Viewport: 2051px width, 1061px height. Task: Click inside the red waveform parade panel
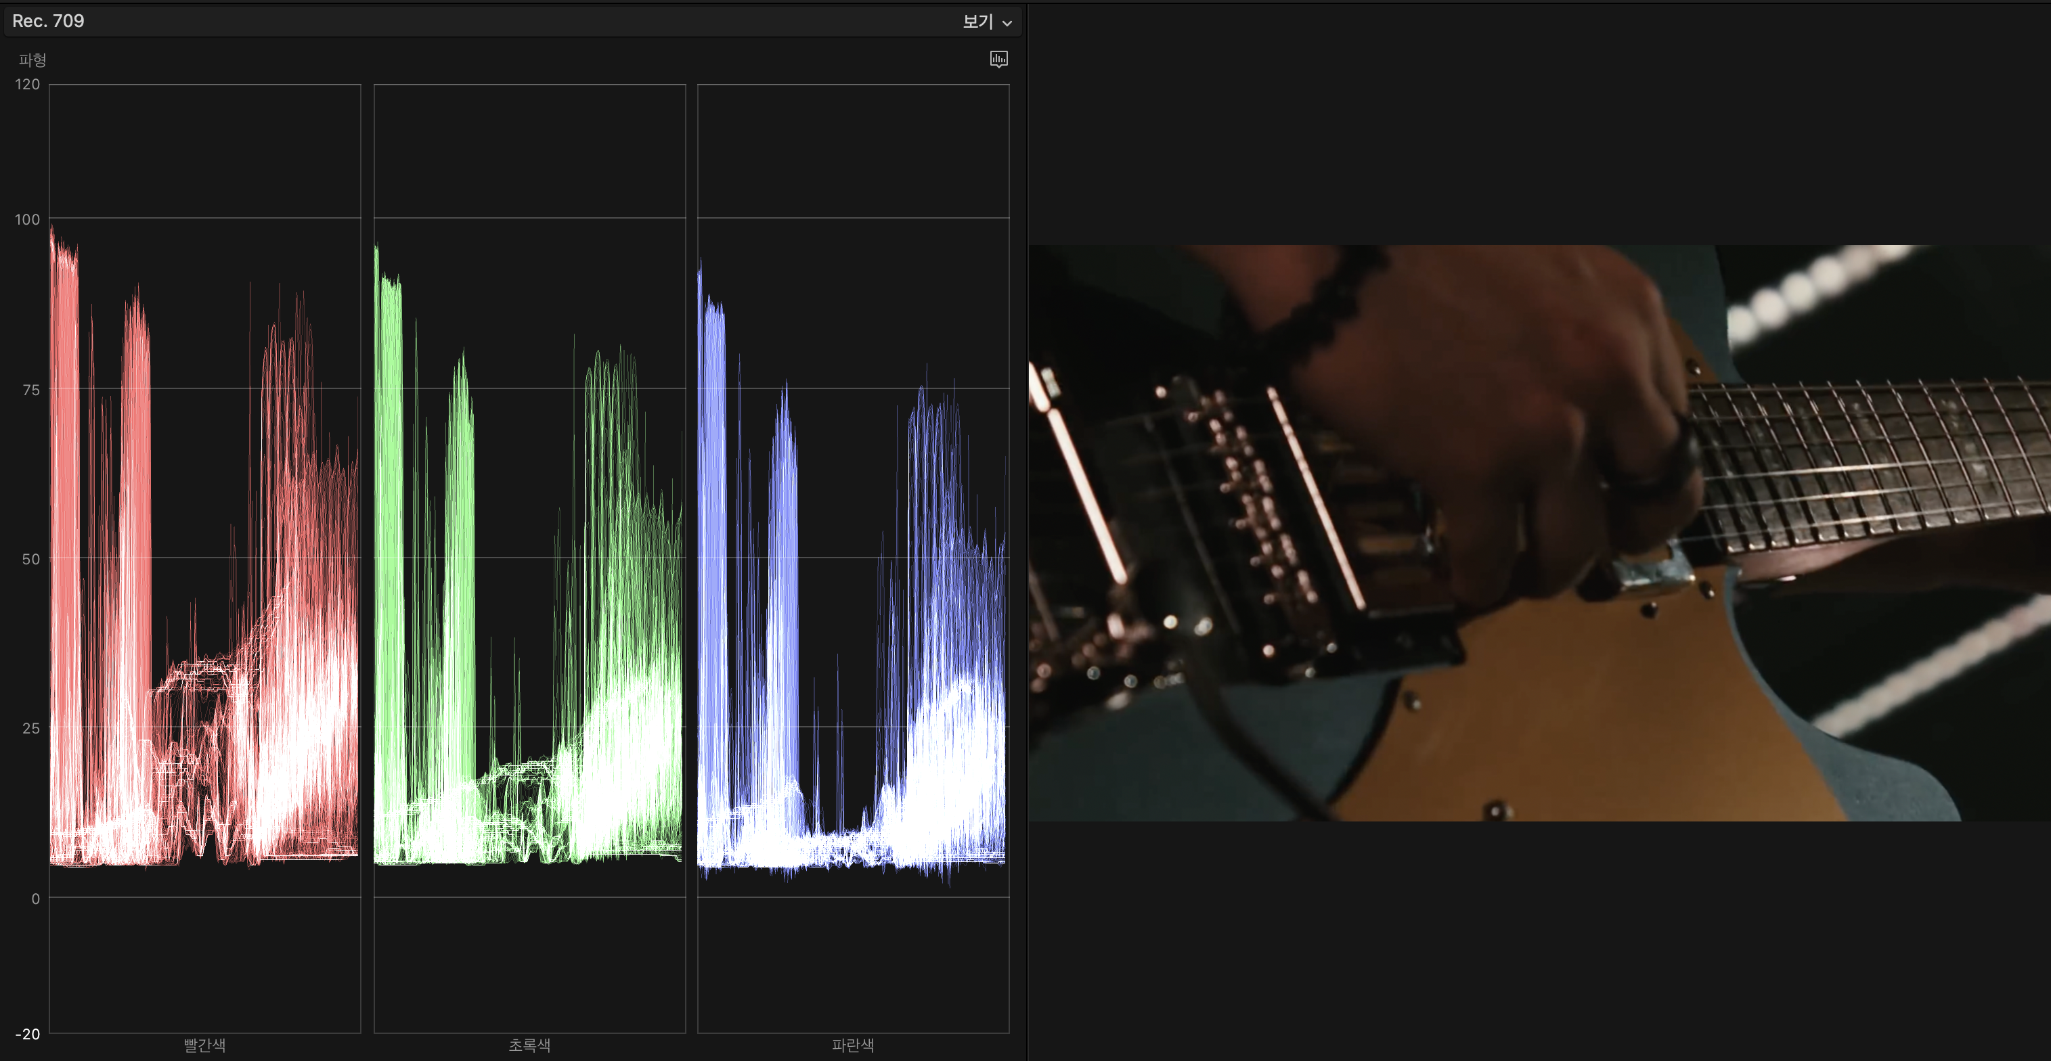tap(204, 557)
